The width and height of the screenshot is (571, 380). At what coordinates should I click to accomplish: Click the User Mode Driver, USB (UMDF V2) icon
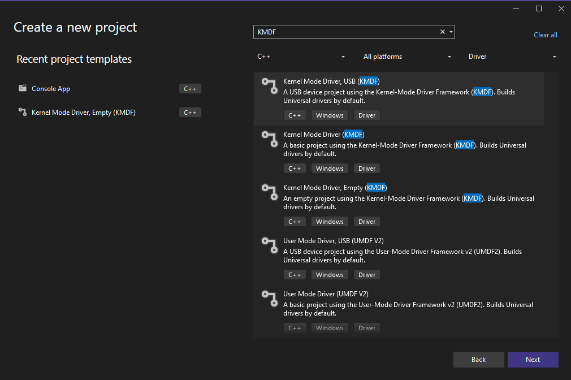270,245
